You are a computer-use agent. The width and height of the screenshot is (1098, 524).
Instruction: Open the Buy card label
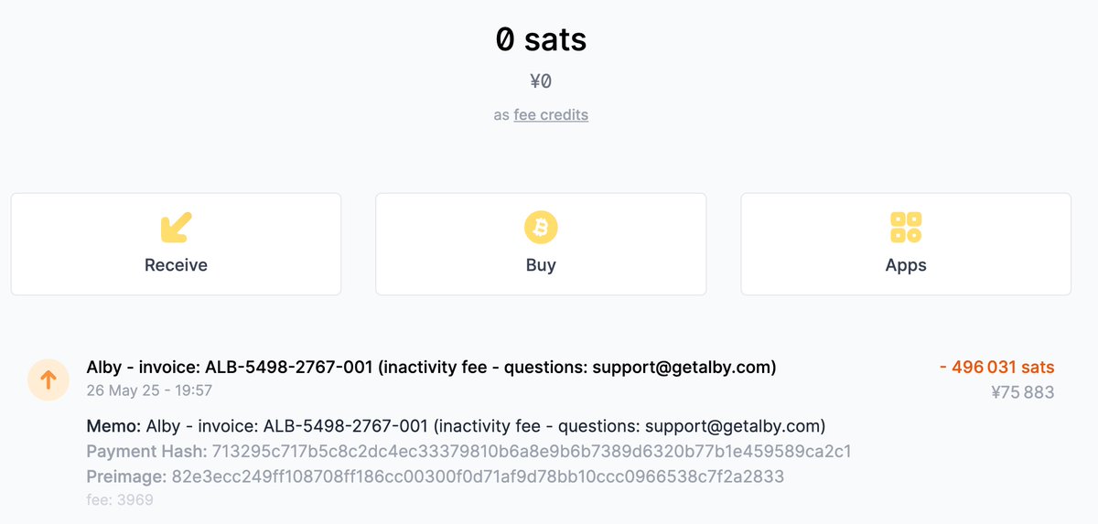(541, 265)
